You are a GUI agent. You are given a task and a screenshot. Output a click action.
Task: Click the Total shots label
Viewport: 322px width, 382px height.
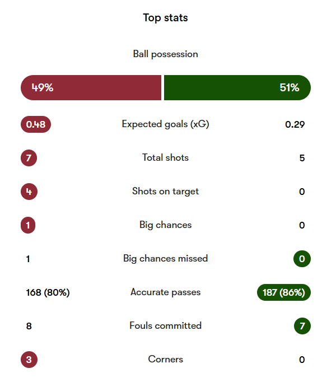point(165,157)
